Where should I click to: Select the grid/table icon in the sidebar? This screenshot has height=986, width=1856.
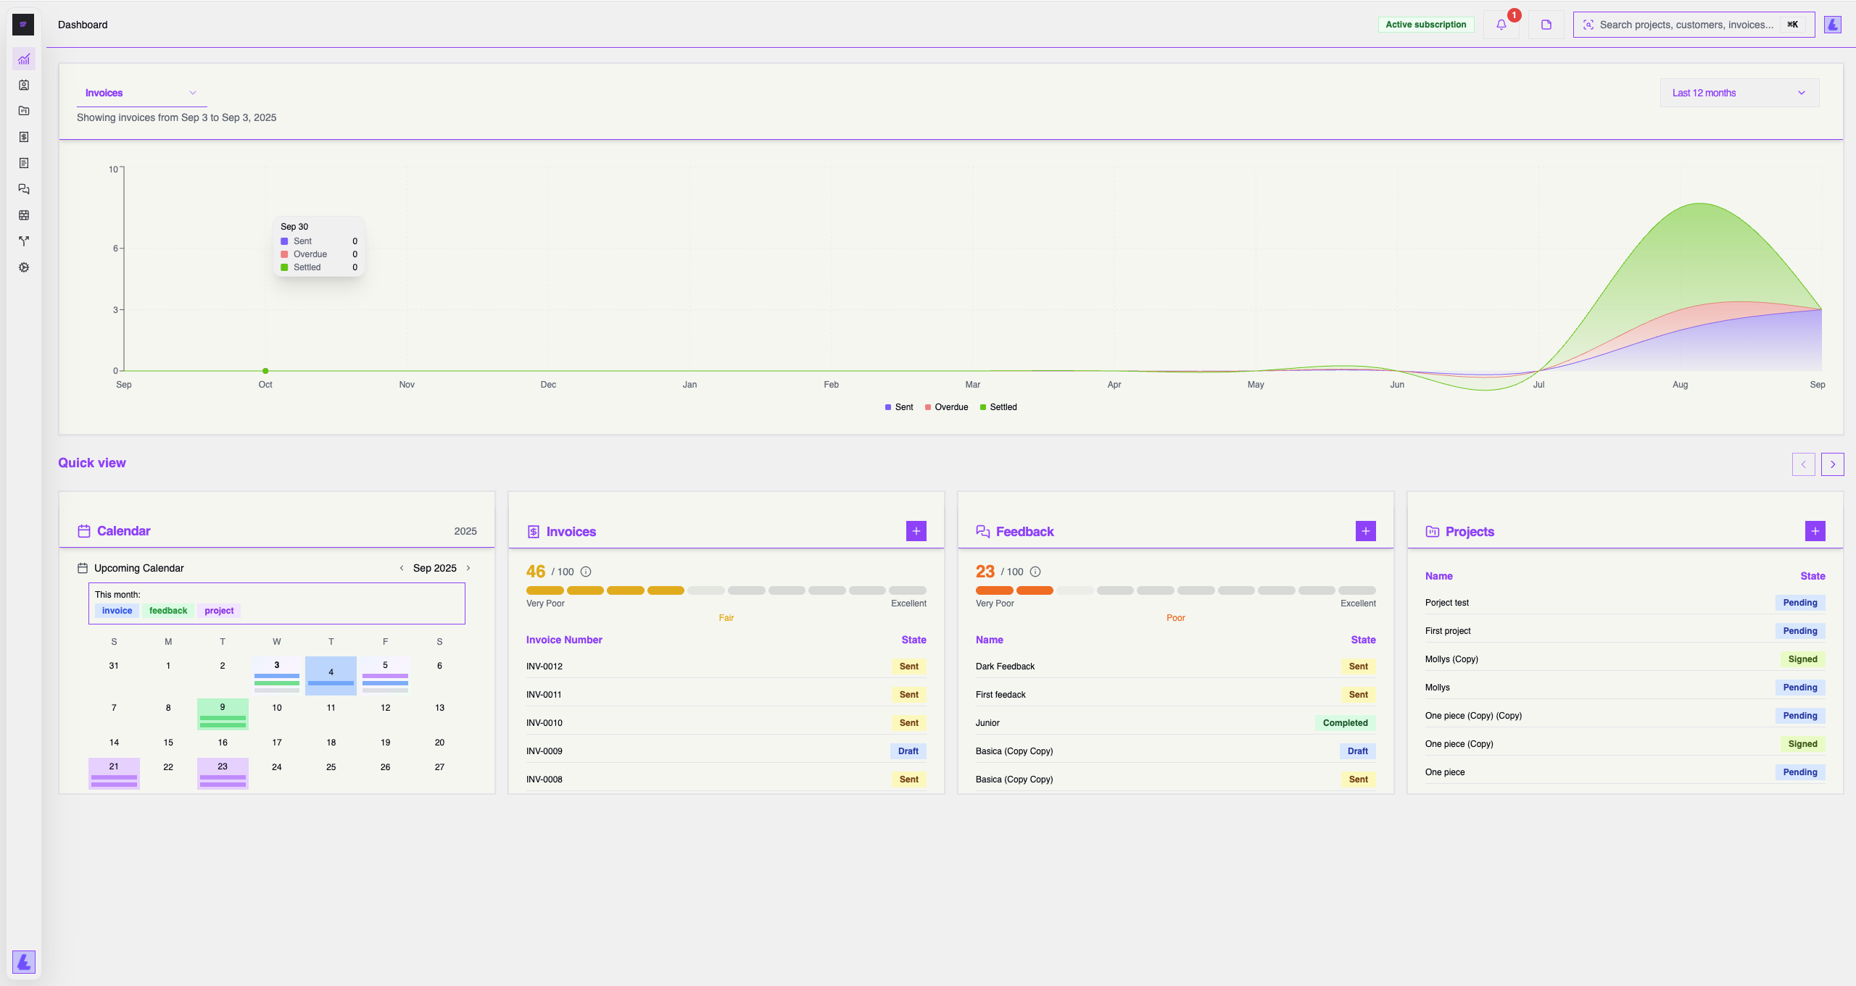click(x=24, y=215)
